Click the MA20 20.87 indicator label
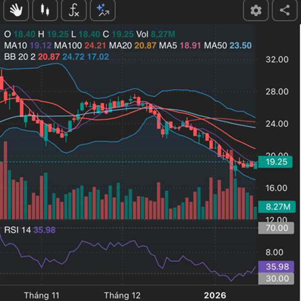Screen dimensions: 301x301 [132, 46]
